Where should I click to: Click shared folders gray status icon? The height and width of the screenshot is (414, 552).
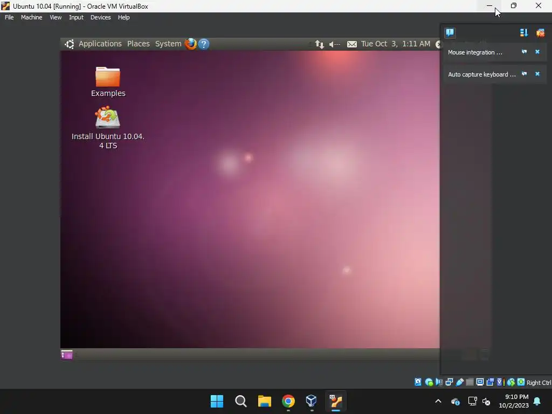click(x=470, y=382)
